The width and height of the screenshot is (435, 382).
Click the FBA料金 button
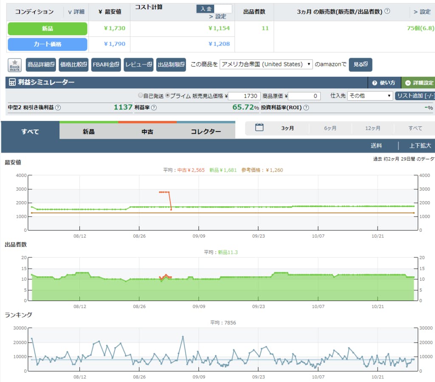pos(107,65)
